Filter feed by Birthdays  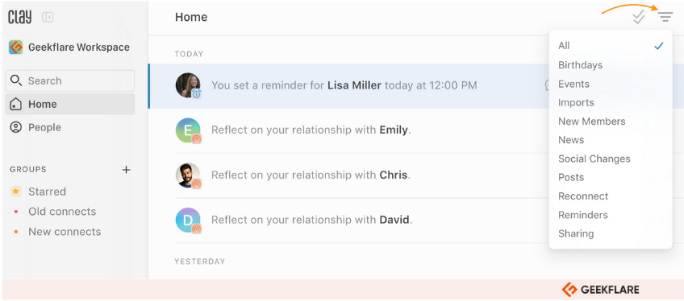tap(580, 65)
